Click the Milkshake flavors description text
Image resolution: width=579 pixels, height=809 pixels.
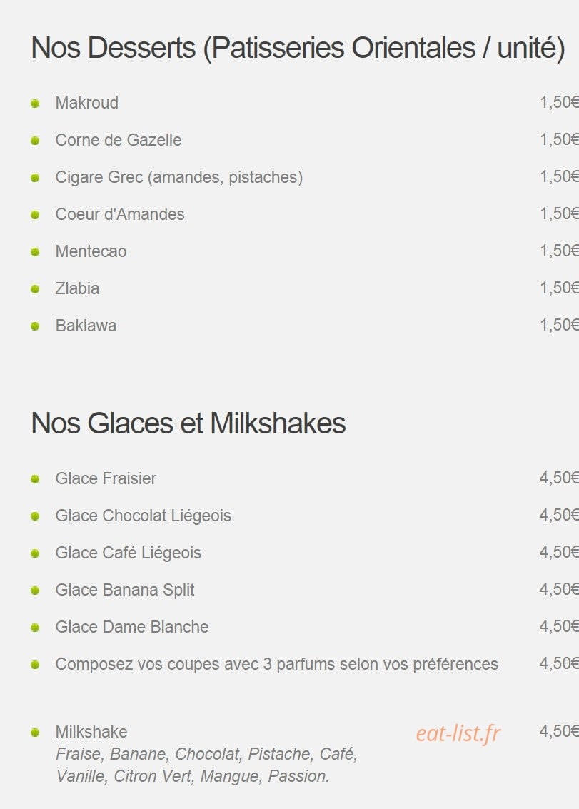point(206,765)
